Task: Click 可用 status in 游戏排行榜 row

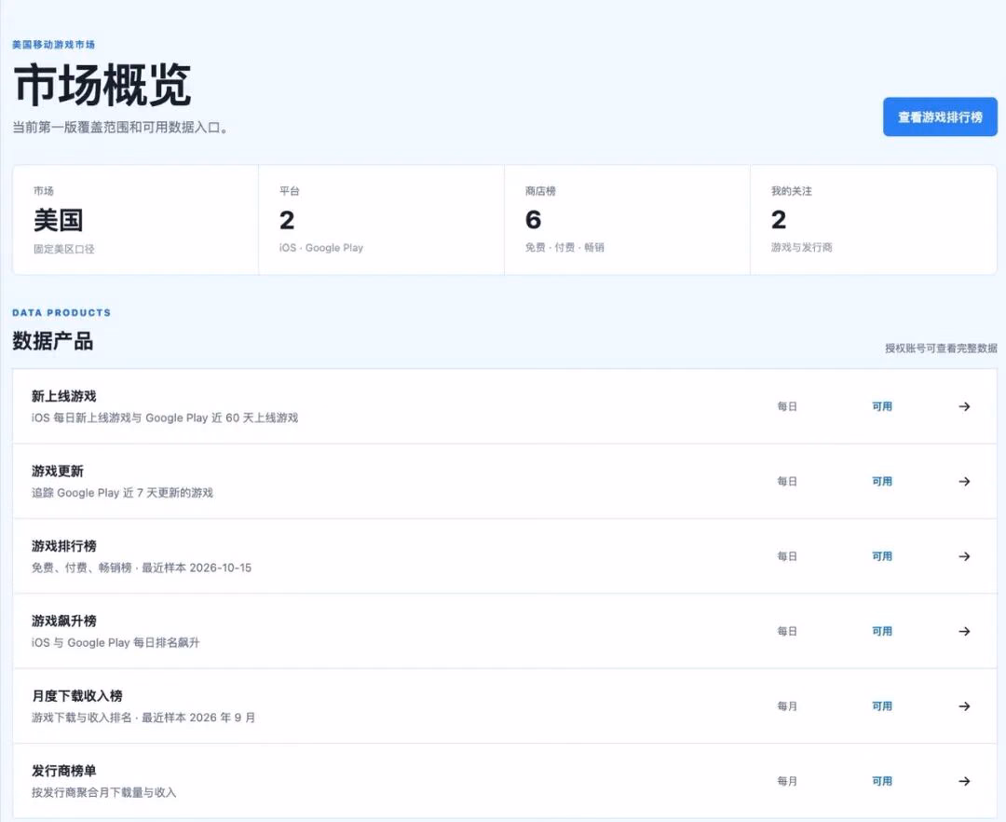Action: [x=881, y=556]
